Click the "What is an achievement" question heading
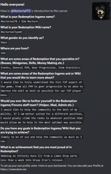 click(36, 149)
